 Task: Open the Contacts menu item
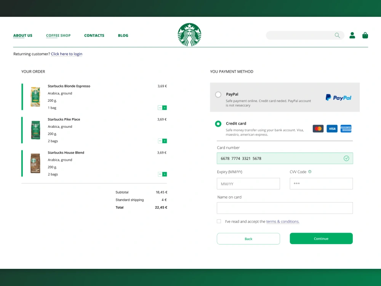94,35
